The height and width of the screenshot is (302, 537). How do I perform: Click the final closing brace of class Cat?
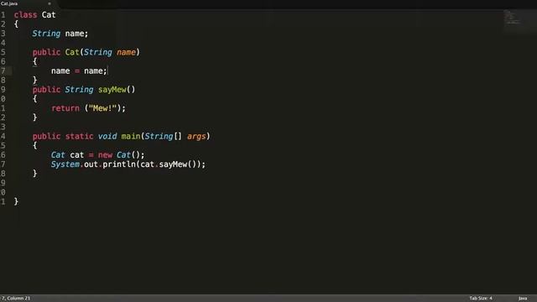click(16, 201)
